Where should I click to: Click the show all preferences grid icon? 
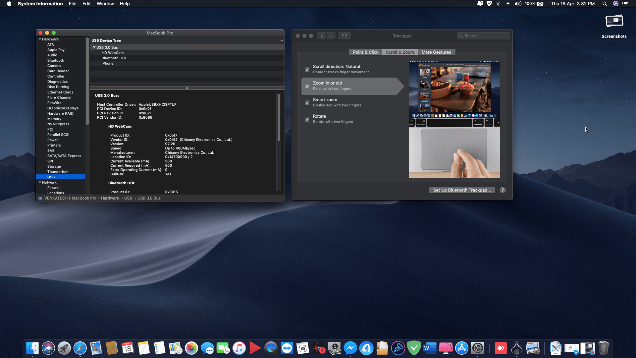coord(344,36)
